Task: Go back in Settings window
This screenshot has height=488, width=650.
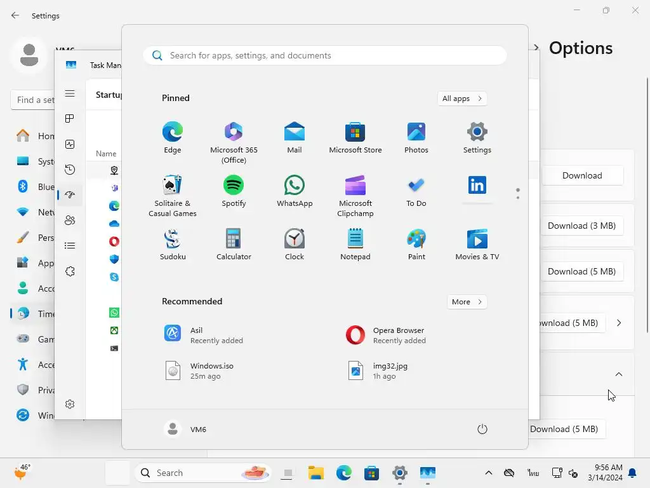Action: [15, 15]
